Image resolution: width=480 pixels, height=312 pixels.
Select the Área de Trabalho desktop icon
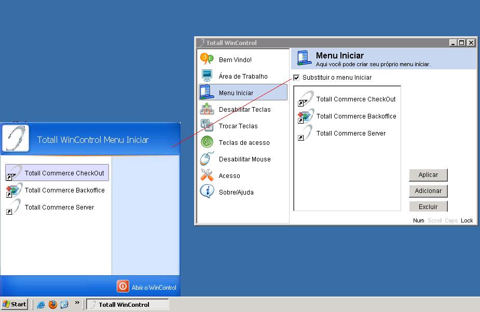click(207, 76)
